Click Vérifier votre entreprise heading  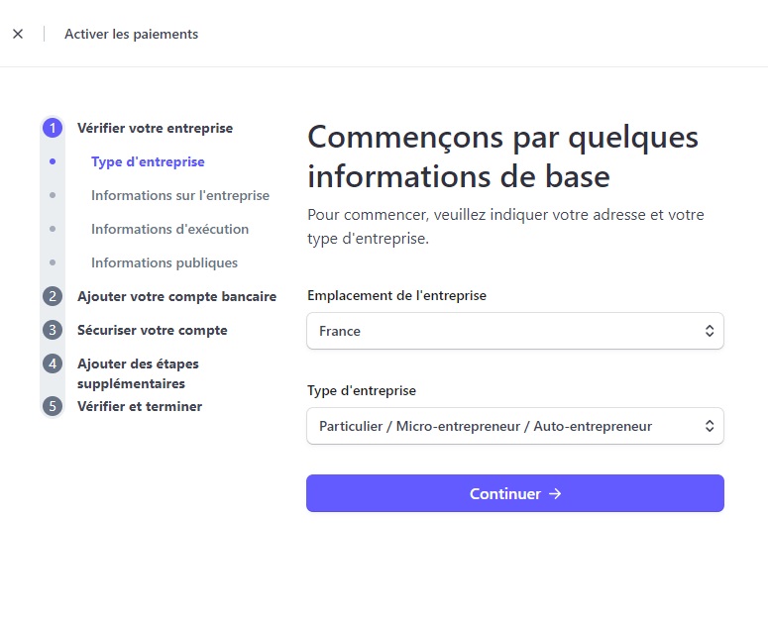point(156,128)
